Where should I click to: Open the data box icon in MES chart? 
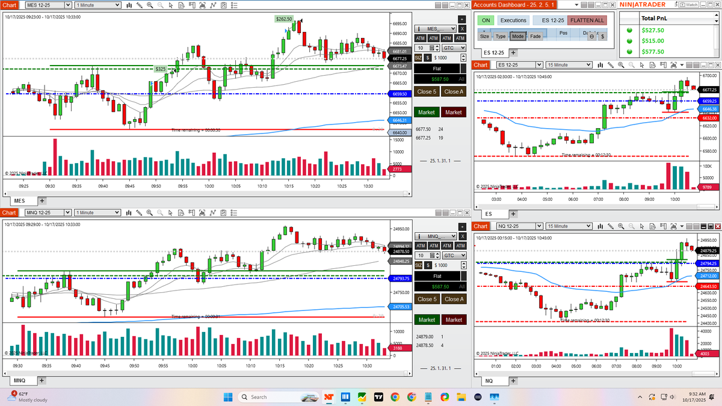pyautogui.click(x=181, y=5)
